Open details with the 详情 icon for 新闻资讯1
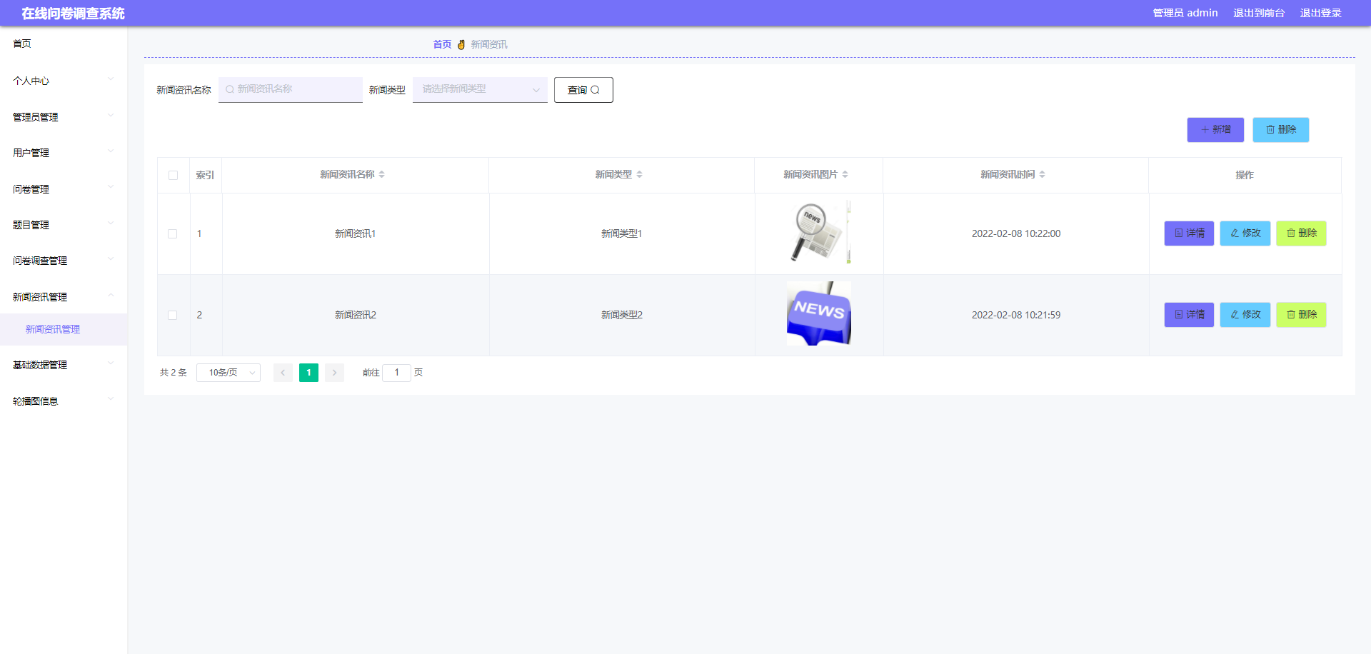Image resolution: width=1371 pixels, height=654 pixels. 1178,233
